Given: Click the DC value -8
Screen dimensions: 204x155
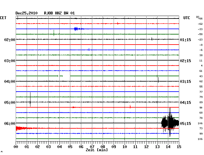Looking at the screenshot, I should (x=201, y=45).
